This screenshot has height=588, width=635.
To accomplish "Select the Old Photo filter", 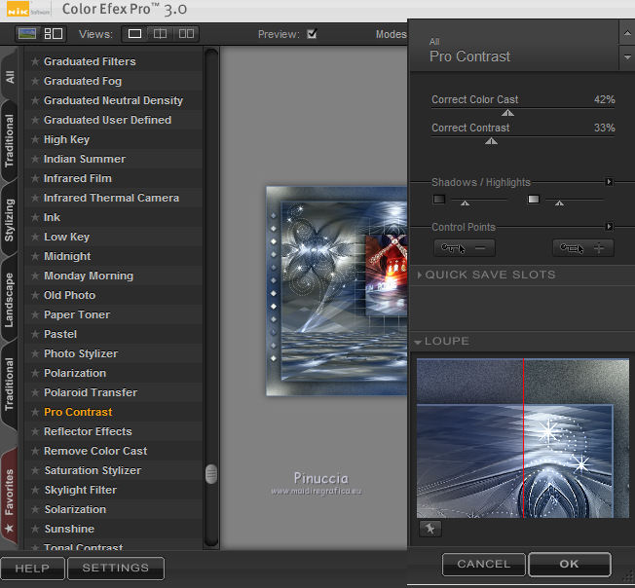I will (x=113, y=295).
